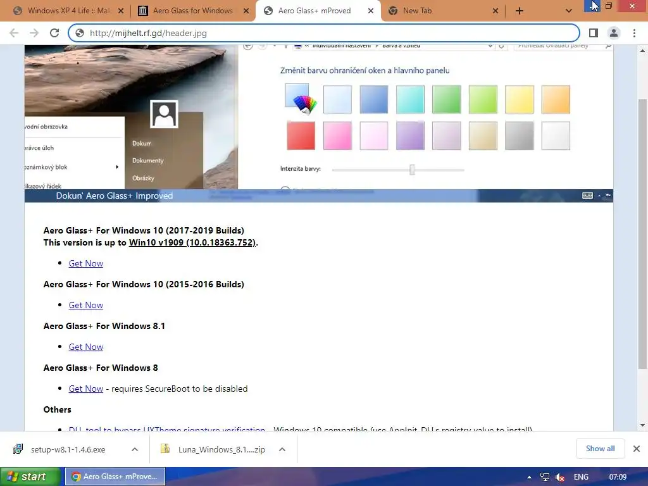Switch to the New Tab tab
648x486 pixels.
pos(442,11)
